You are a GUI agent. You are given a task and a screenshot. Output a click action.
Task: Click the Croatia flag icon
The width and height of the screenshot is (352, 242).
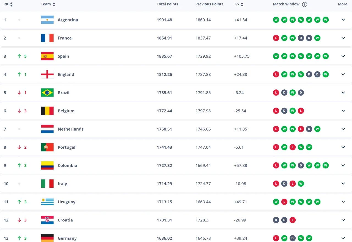(47, 220)
